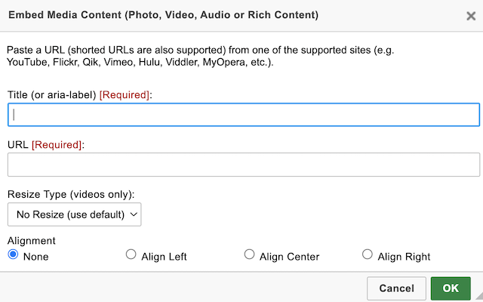Screen dimensions: 483x302
Task: Confirm with the green OK button
Action: 451,288
